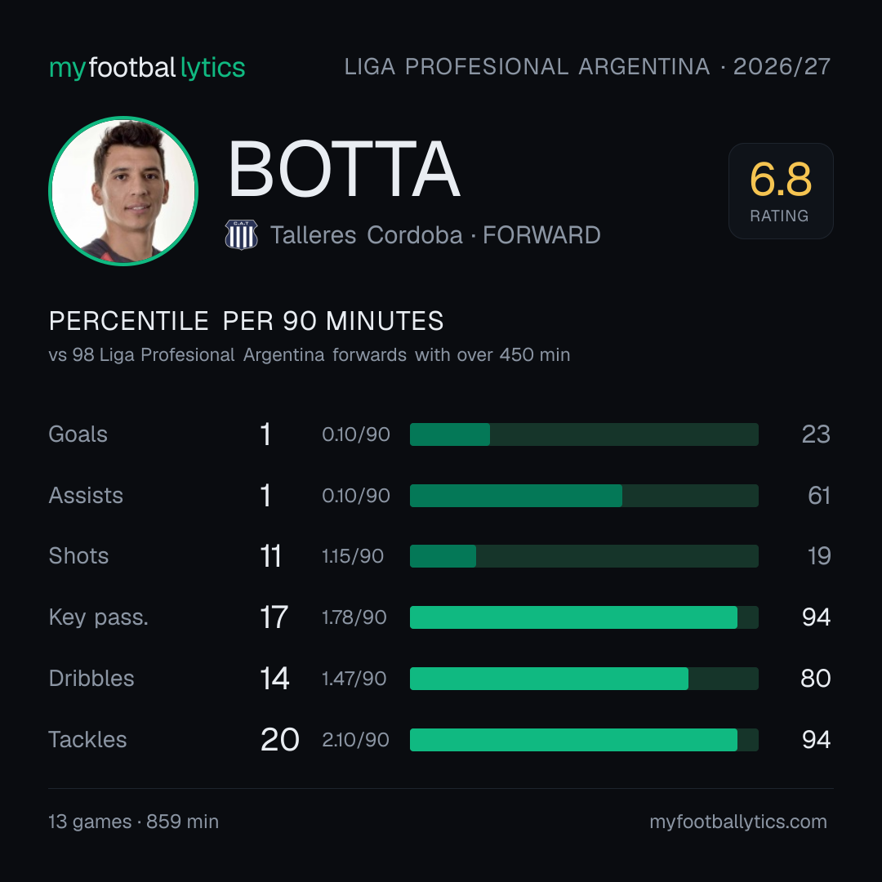Image resolution: width=882 pixels, height=882 pixels.
Task: Click the Goals percentile bar
Action: tap(584, 434)
